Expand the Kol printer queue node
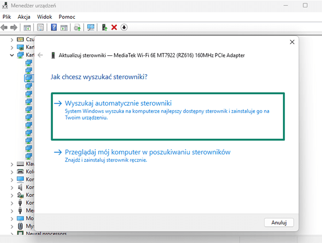322x243 pixels. click(11, 172)
